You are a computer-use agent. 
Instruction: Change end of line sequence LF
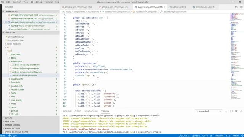211,136
